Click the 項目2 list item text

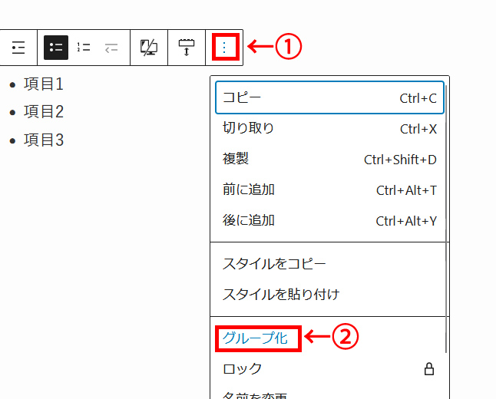click(x=44, y=112)
